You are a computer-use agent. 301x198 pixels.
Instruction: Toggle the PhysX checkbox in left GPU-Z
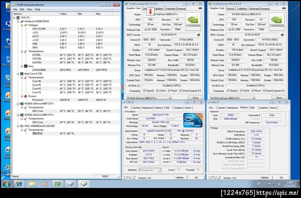pos(169,91)
